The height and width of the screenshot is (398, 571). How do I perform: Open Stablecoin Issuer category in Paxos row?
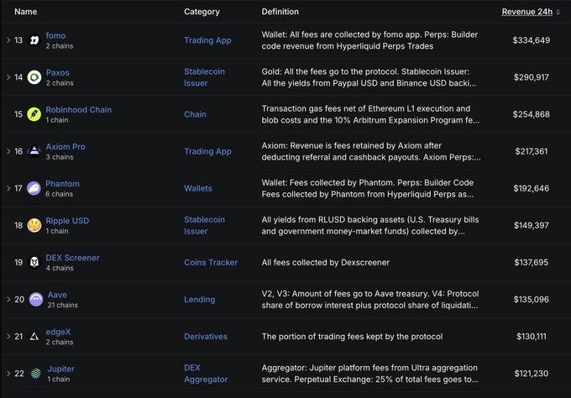204,77
